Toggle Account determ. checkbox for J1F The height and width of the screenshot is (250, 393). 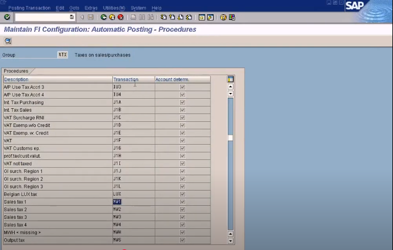182,141
